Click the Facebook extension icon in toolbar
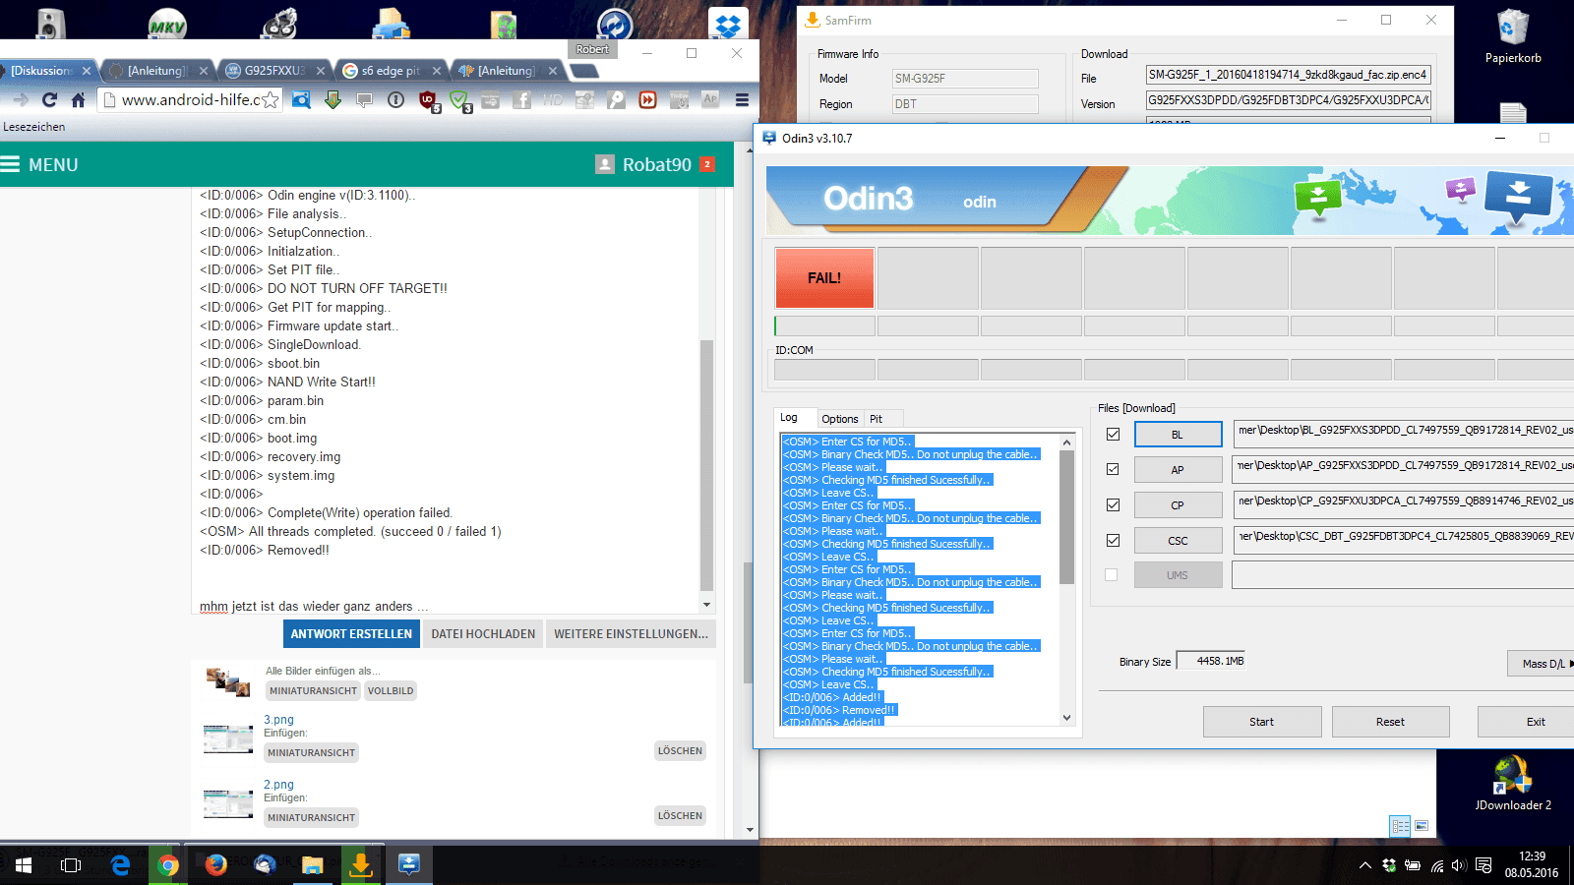This screenshot has height=885, width=1574. click(521, 99)
